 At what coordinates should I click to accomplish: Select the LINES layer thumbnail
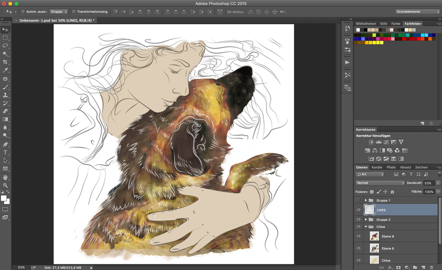click(x=369, y=210)
